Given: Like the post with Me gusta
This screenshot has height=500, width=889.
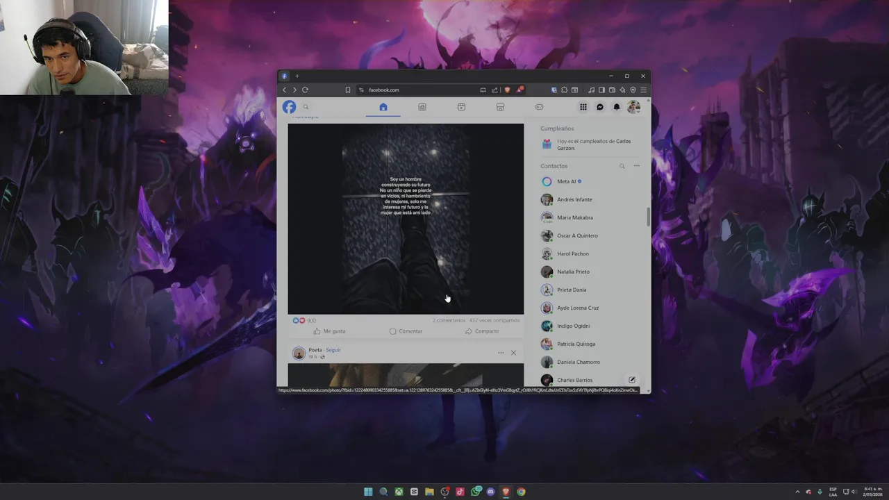Looking at the screenshot, I should coord(329,331).
